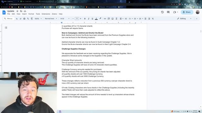
Task: Undo the last action
Action: pos(17,19)
